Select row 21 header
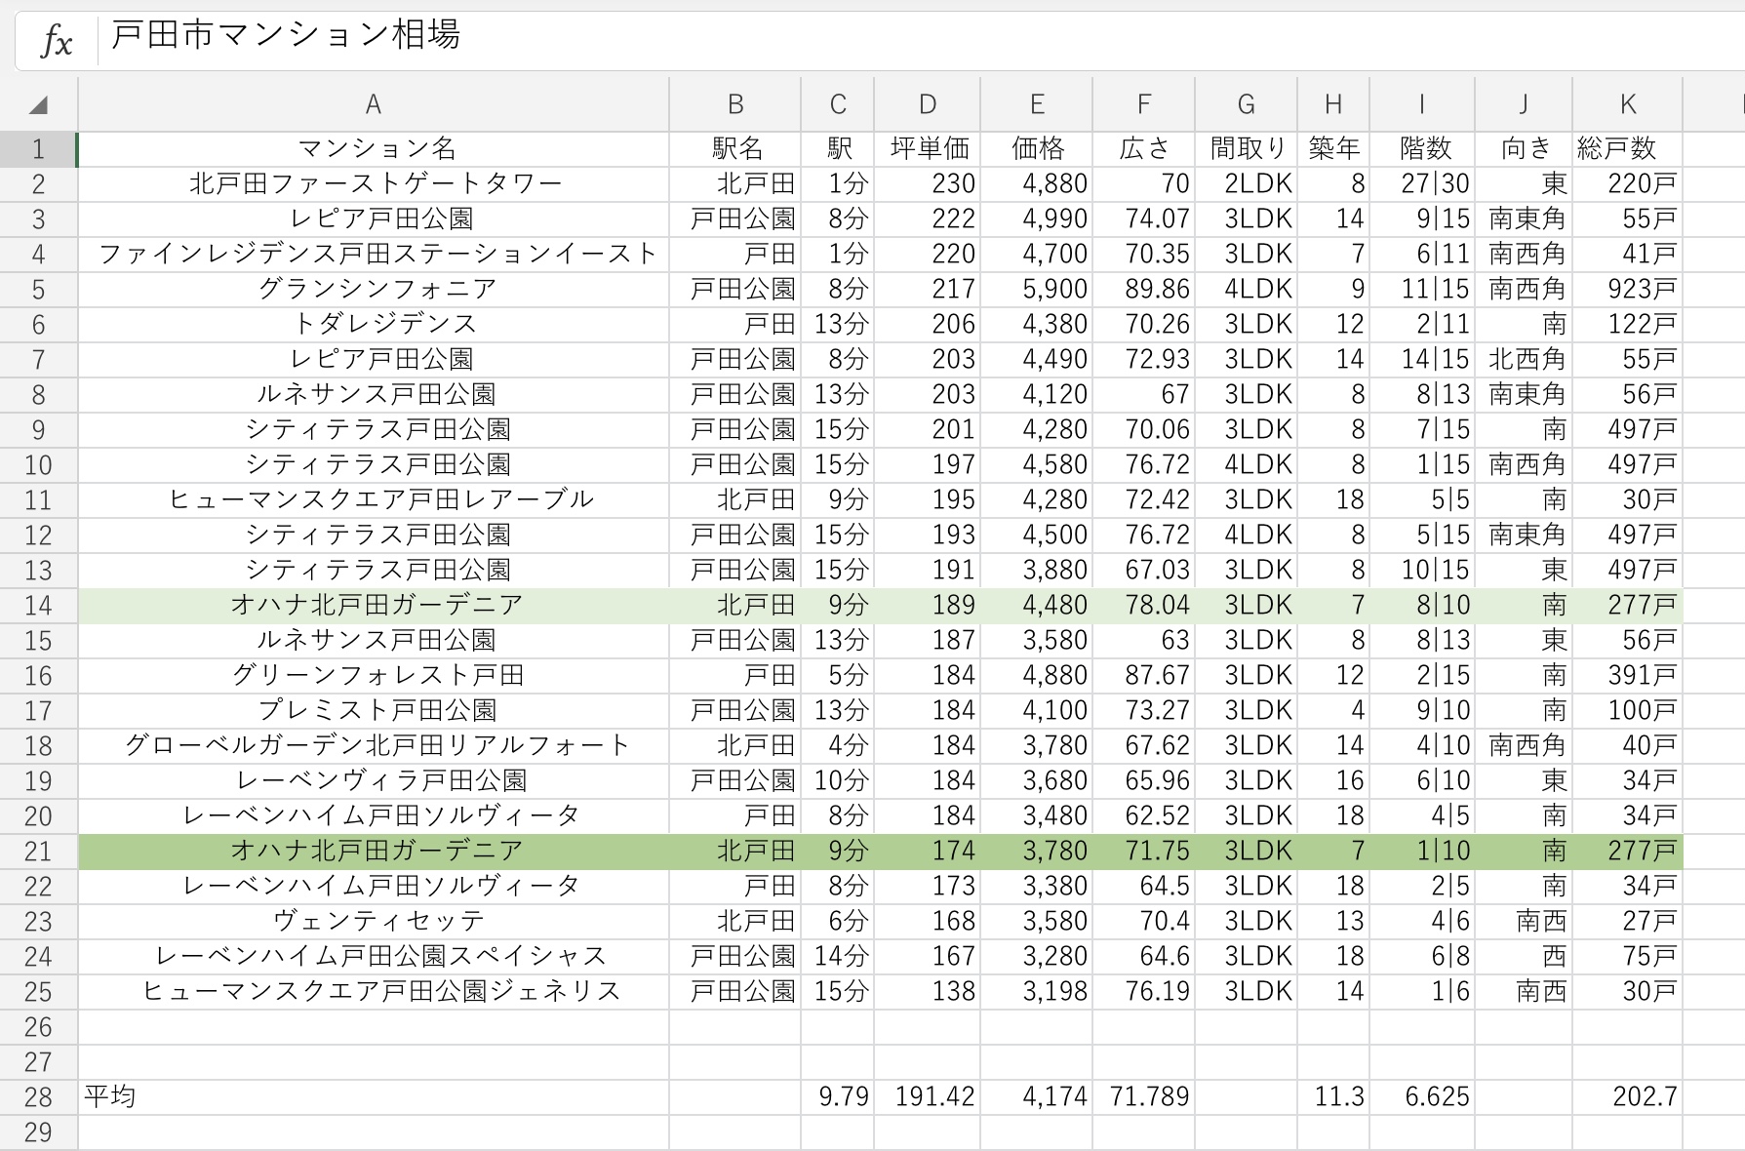 pos(38,852)
